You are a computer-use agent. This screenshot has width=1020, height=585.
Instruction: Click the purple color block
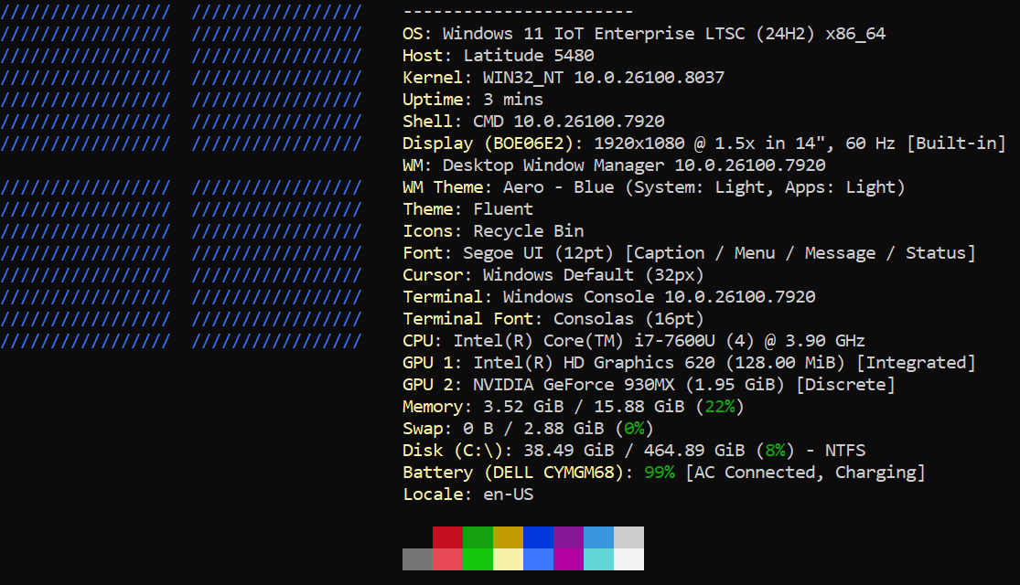click(568, 537)
